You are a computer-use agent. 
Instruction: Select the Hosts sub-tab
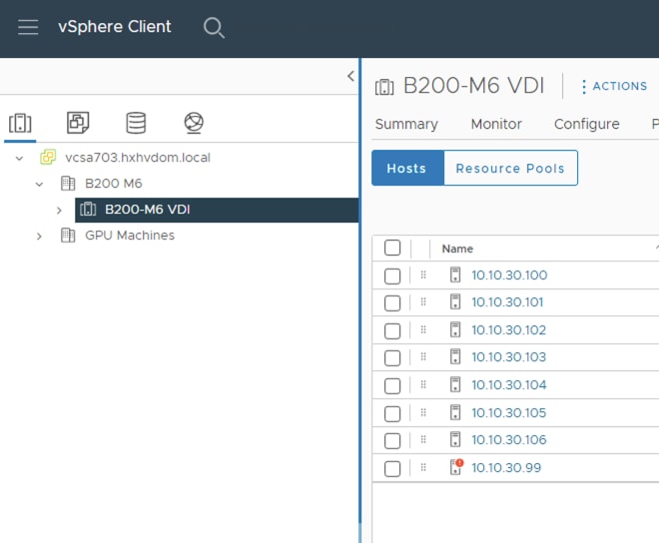(x=407, y=168)
